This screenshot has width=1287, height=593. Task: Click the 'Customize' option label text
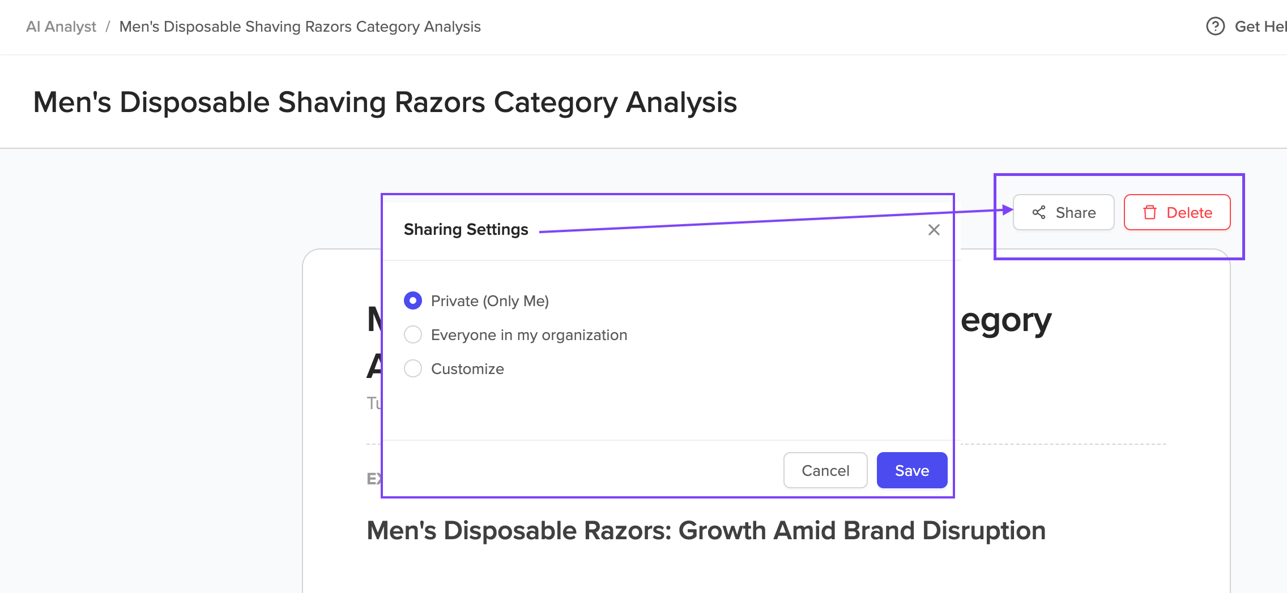(x=467, y=369)
